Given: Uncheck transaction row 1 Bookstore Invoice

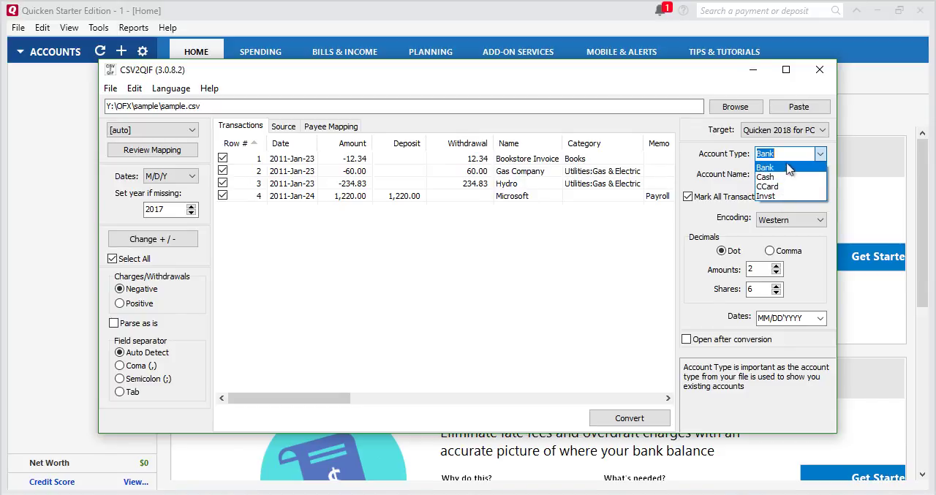Looking at the screenshot, I should click(x=223, y=158).
